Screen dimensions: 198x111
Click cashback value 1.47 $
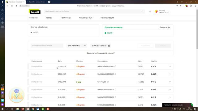pos(153,82)
